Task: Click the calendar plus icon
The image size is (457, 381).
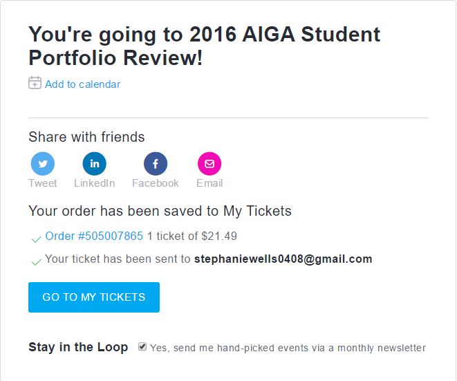Action: [35, 83]
